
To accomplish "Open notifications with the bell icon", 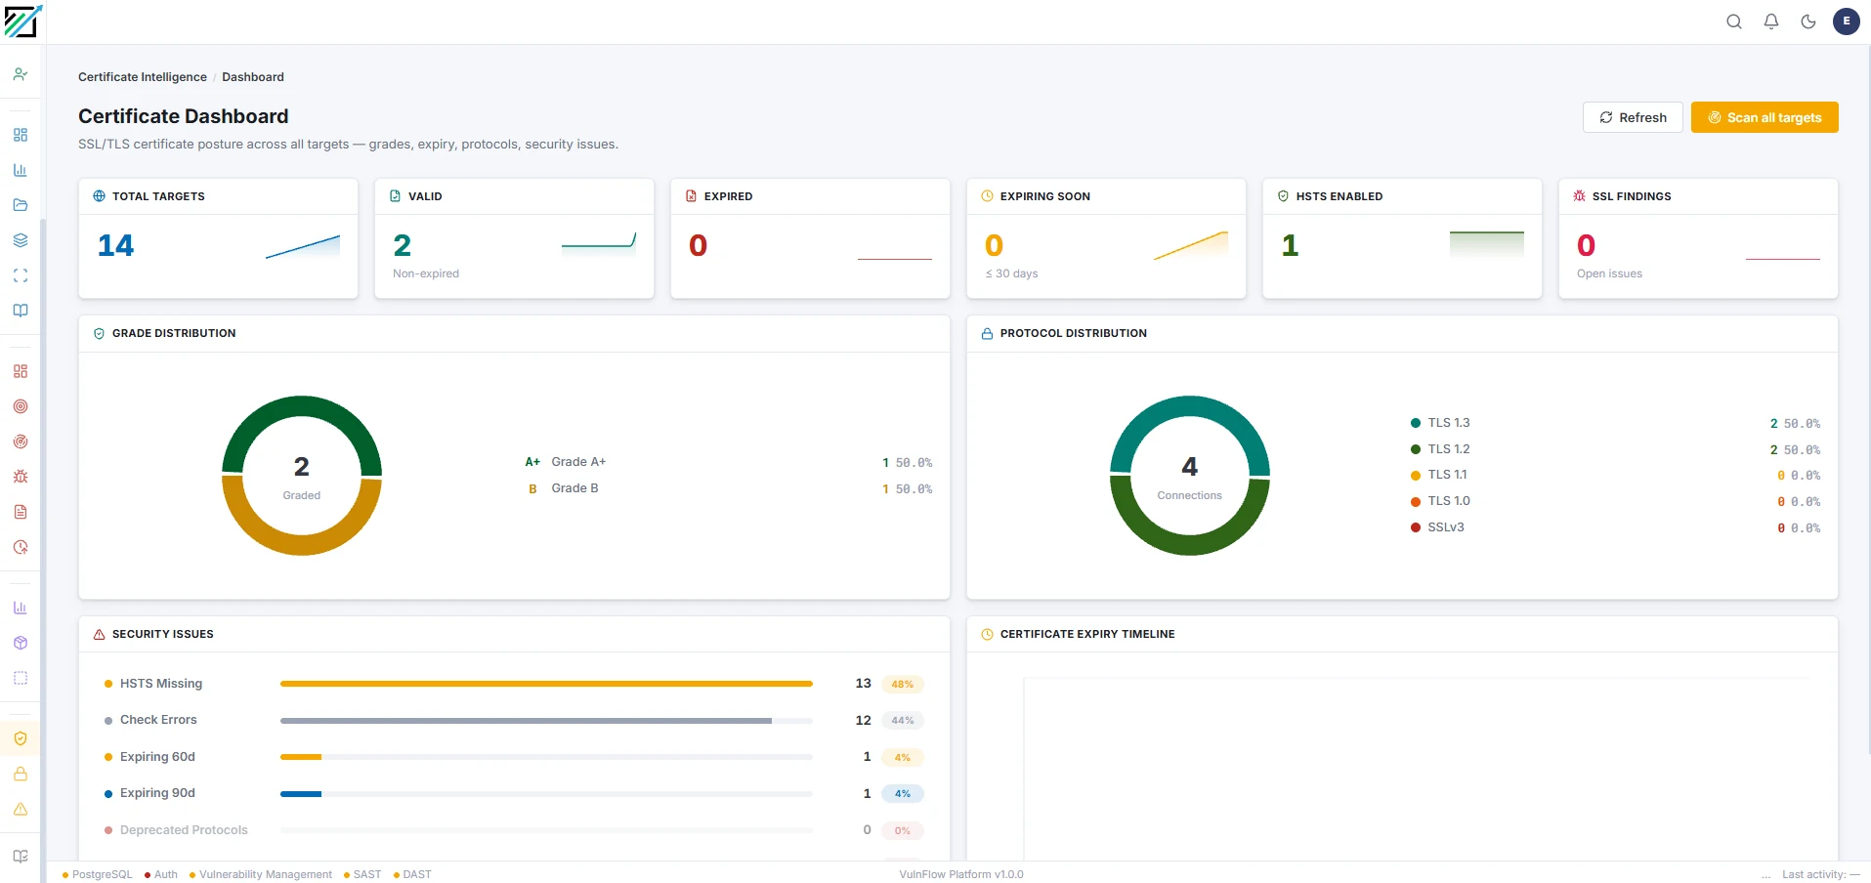I will pyautogui.click(x=1771, y=21).
